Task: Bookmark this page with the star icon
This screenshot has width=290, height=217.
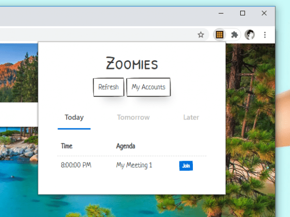Action: coord(201,35)
